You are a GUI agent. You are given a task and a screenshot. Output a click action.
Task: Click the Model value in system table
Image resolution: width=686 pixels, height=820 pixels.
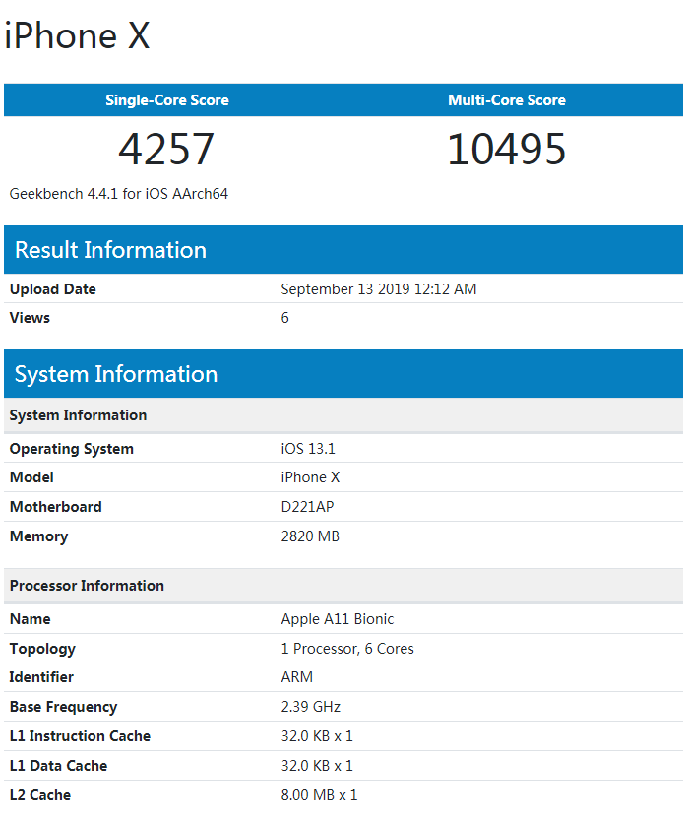click(310, 477)
